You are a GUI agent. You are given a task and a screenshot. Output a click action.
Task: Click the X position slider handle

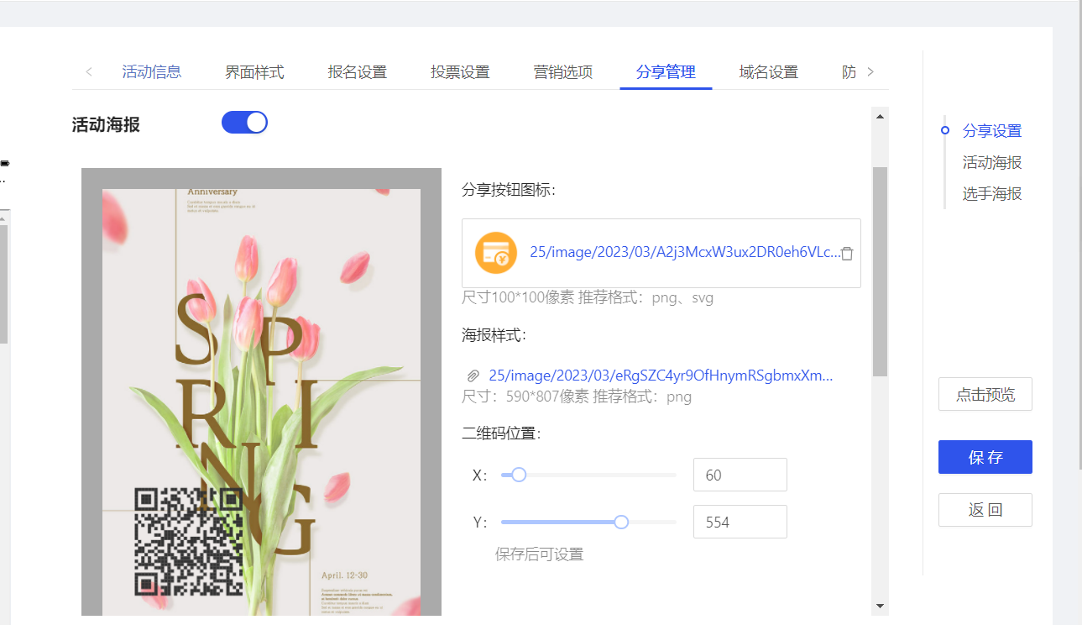pos(519,475)
